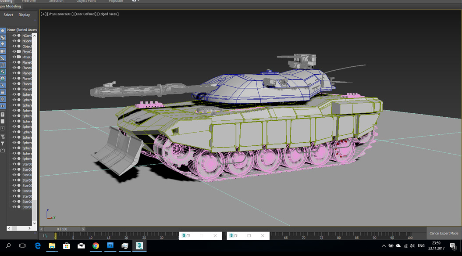Sort by the Name (Sorted Ascending) column header
The width and height of the screenshot is (462, 256).
pyautogui.click(x=22, y=29)
